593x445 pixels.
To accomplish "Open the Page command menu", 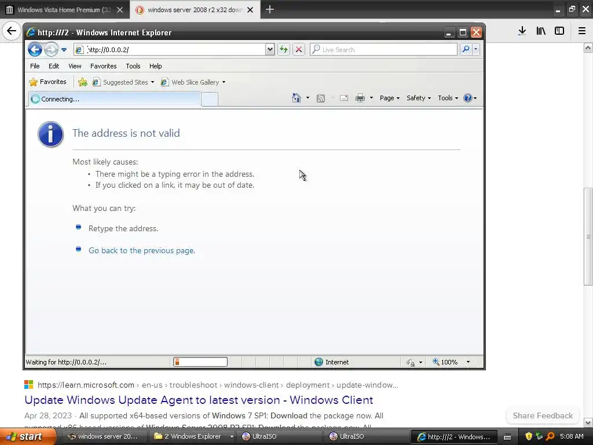I will (x=390, y=98).
